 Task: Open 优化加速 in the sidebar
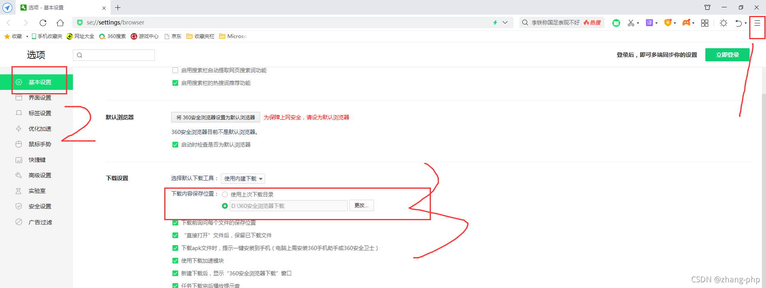coord(36,129)
